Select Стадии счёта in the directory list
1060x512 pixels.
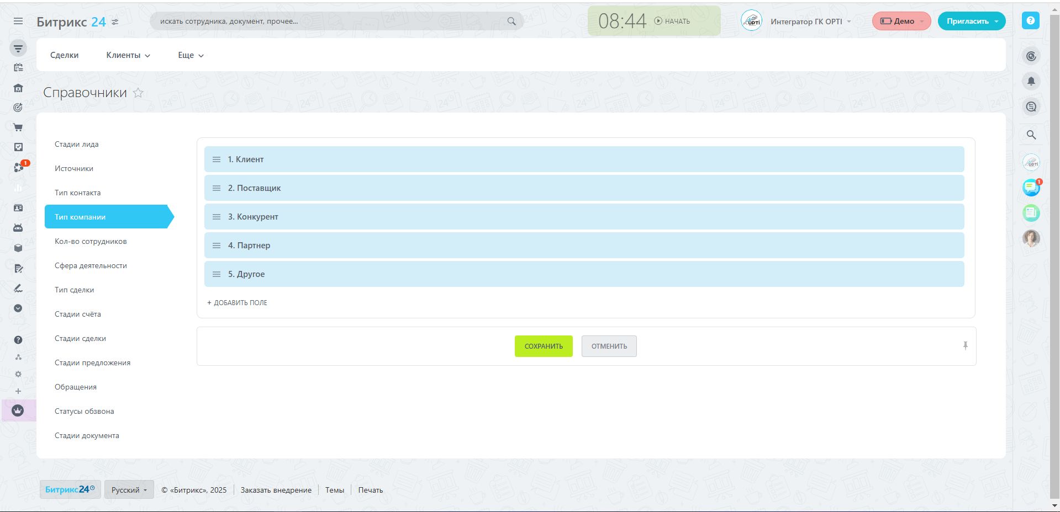pos(78,314)
